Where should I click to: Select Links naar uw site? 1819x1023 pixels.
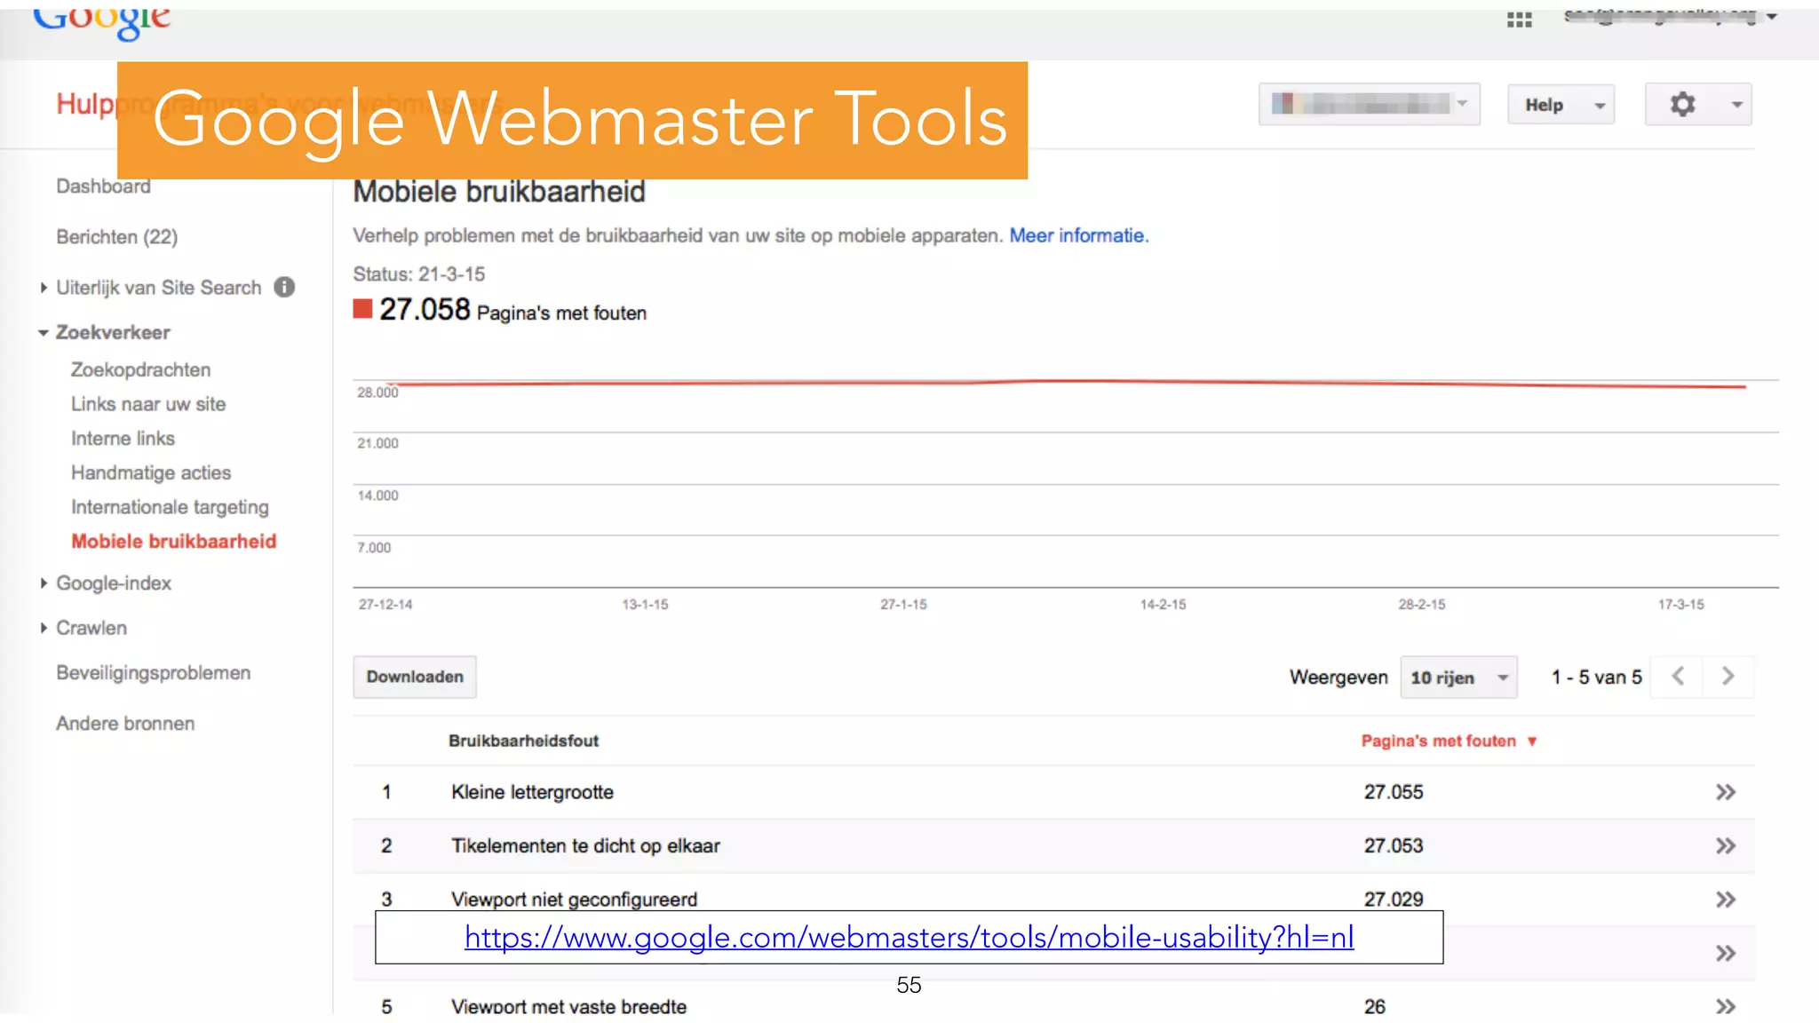click(148, 404)
